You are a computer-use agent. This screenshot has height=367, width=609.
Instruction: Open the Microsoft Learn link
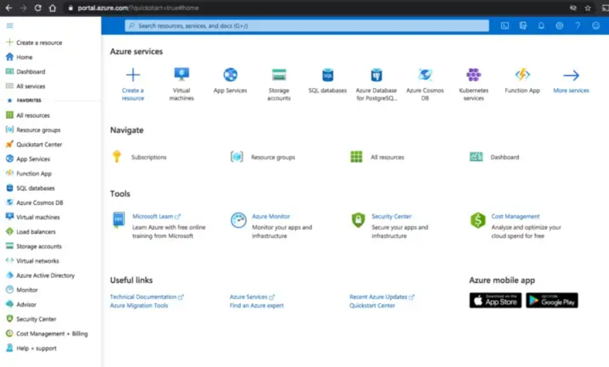153,216
